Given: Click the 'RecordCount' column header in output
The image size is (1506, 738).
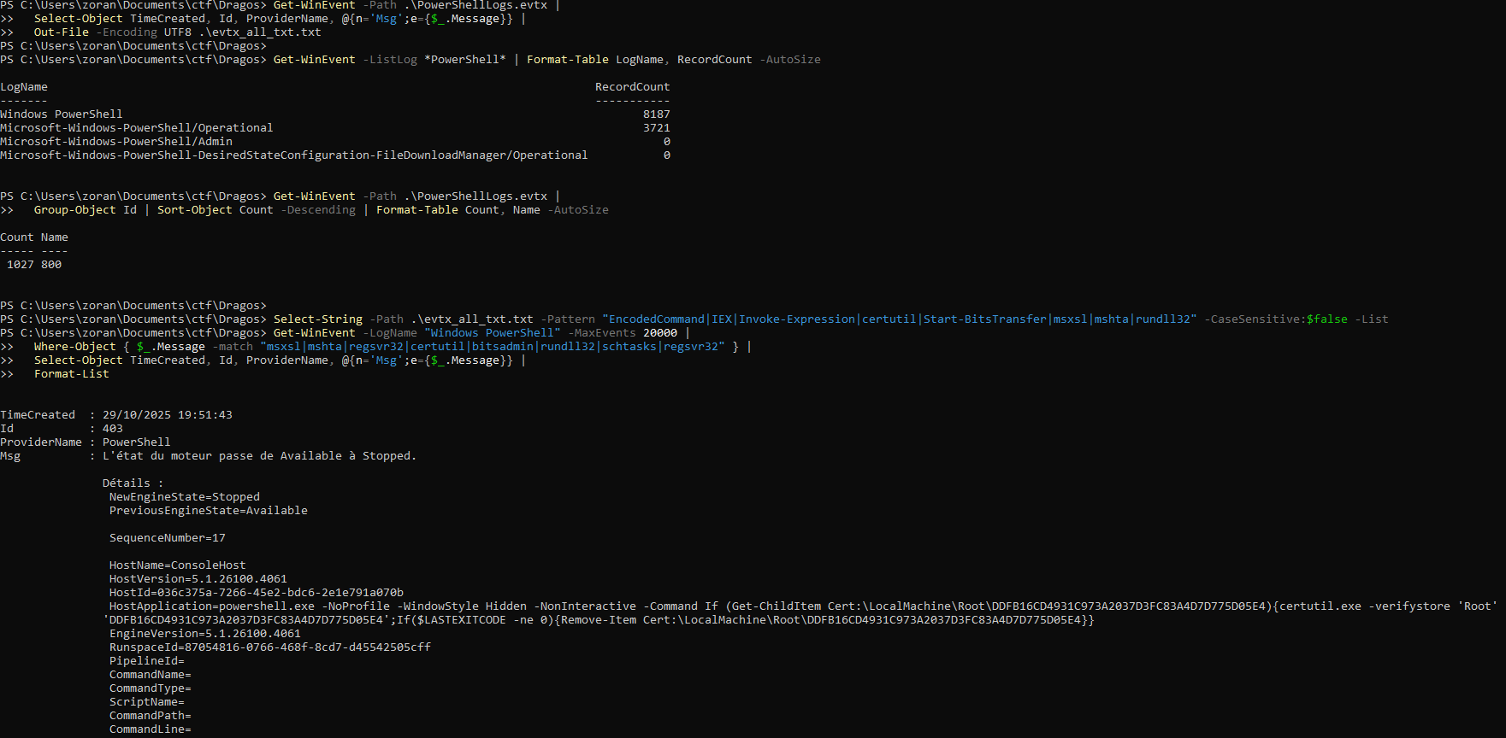Looking at the screenshot, I should tap(633, 86).
